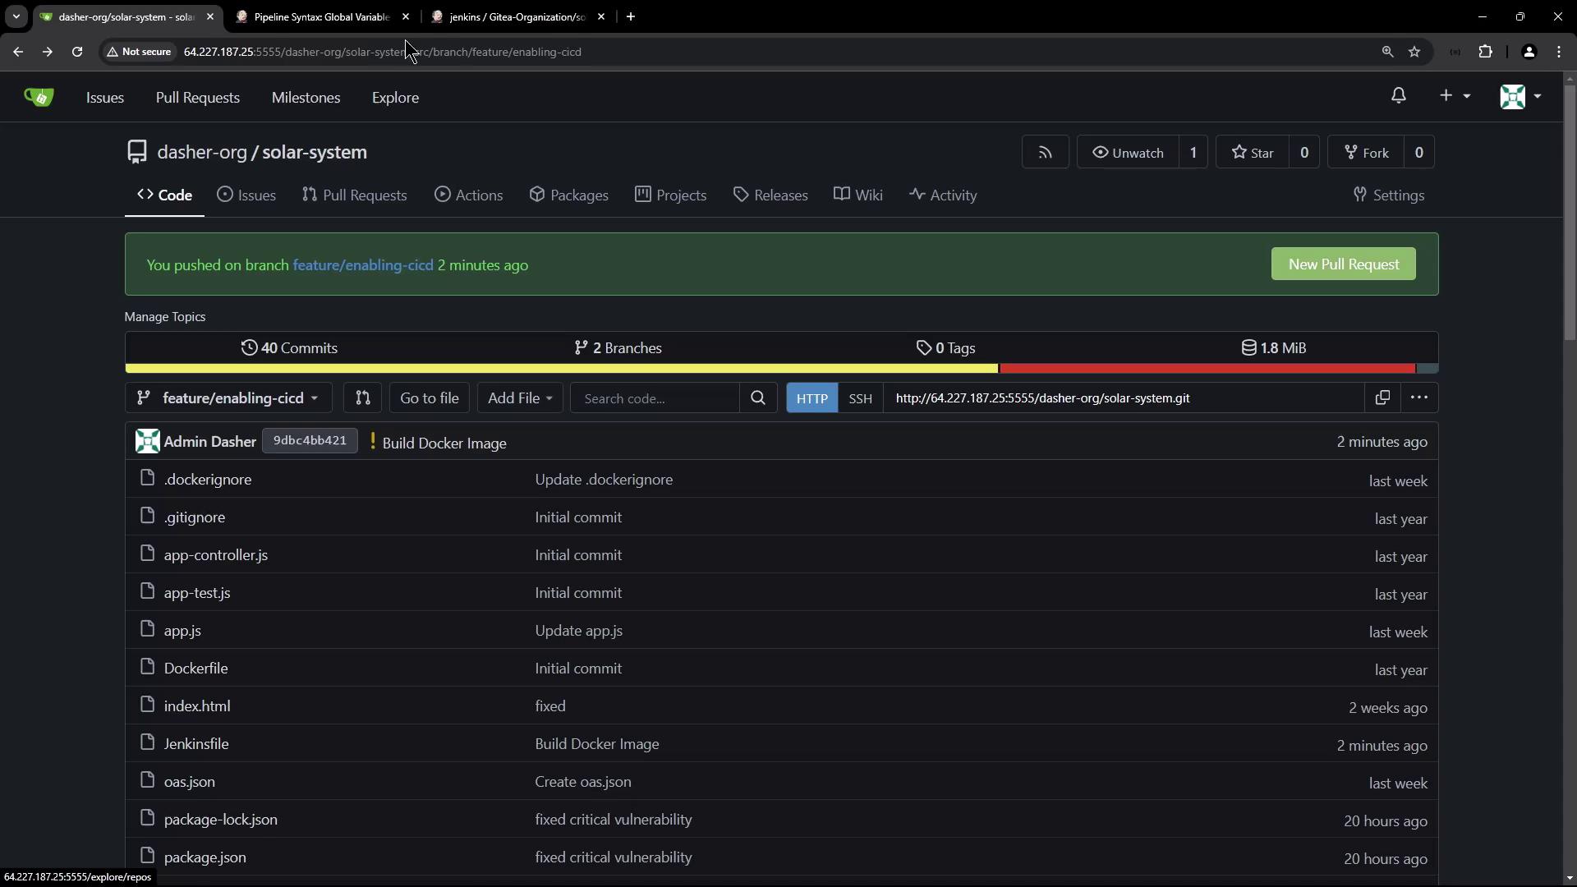The width and height of the screenshot is (1577, 887).
Task: Expand the feature/enabling-cicd branch dropdown
Action: [x=228, y=398]
